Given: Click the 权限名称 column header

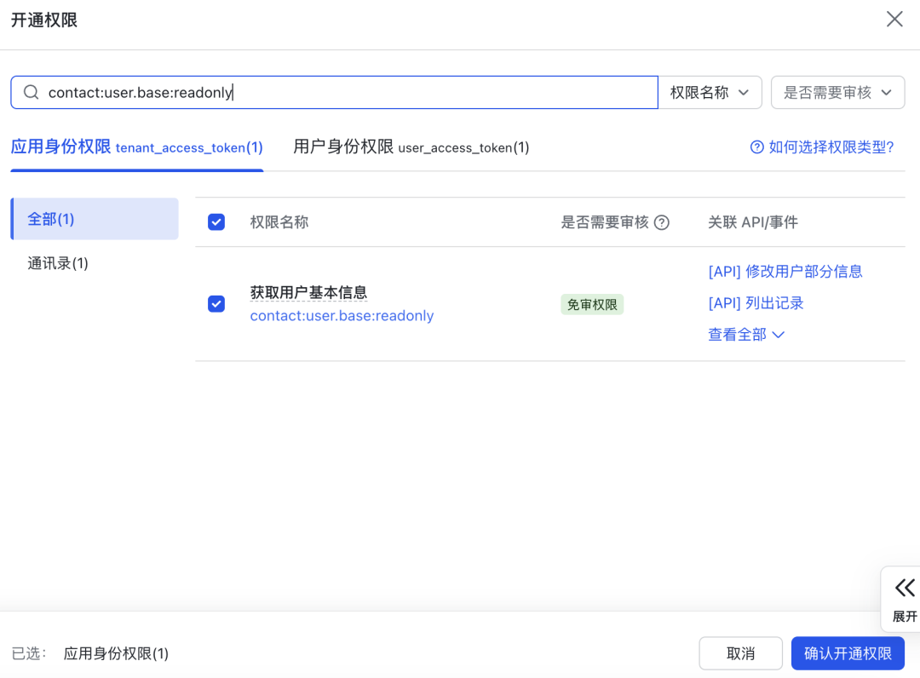Looking at the screenshot, I should (x=279, y=222).
